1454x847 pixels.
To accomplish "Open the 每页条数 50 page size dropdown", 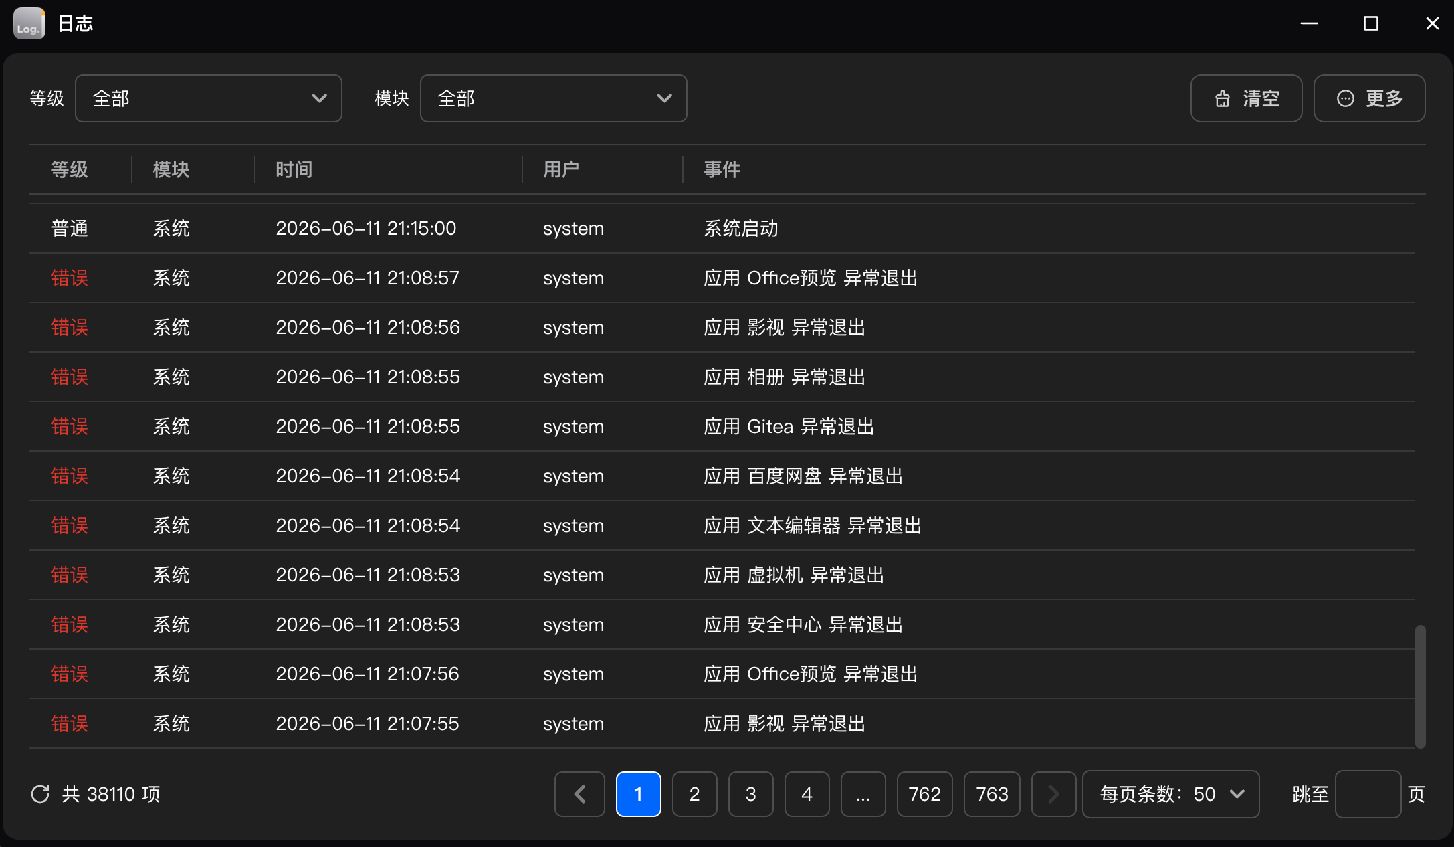I will click(1171, 794).
